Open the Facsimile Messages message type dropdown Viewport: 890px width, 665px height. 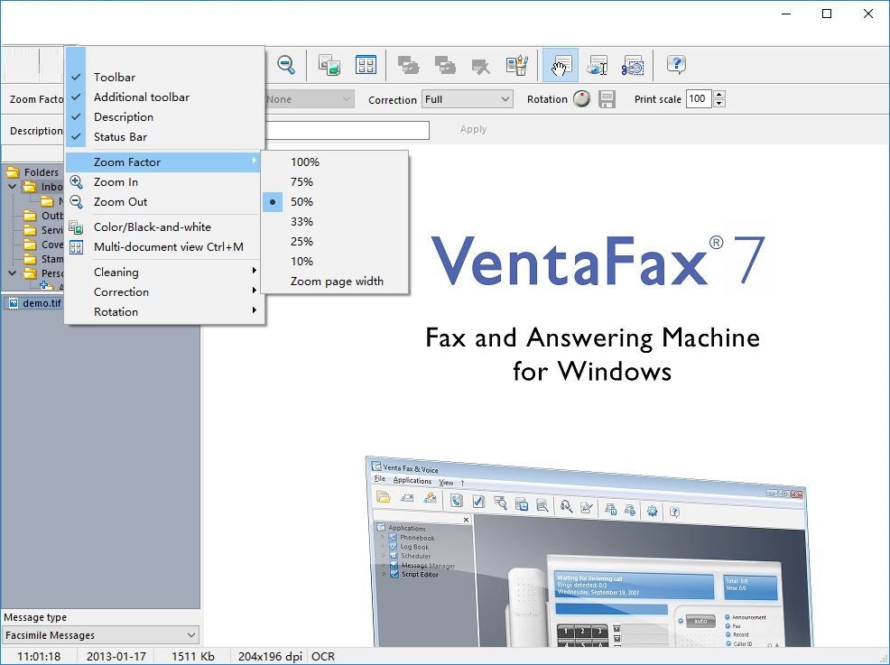[99, 634]
